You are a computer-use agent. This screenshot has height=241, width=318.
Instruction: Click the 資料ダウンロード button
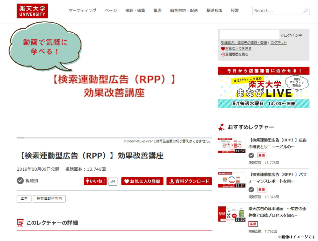[x=189, y=181]
